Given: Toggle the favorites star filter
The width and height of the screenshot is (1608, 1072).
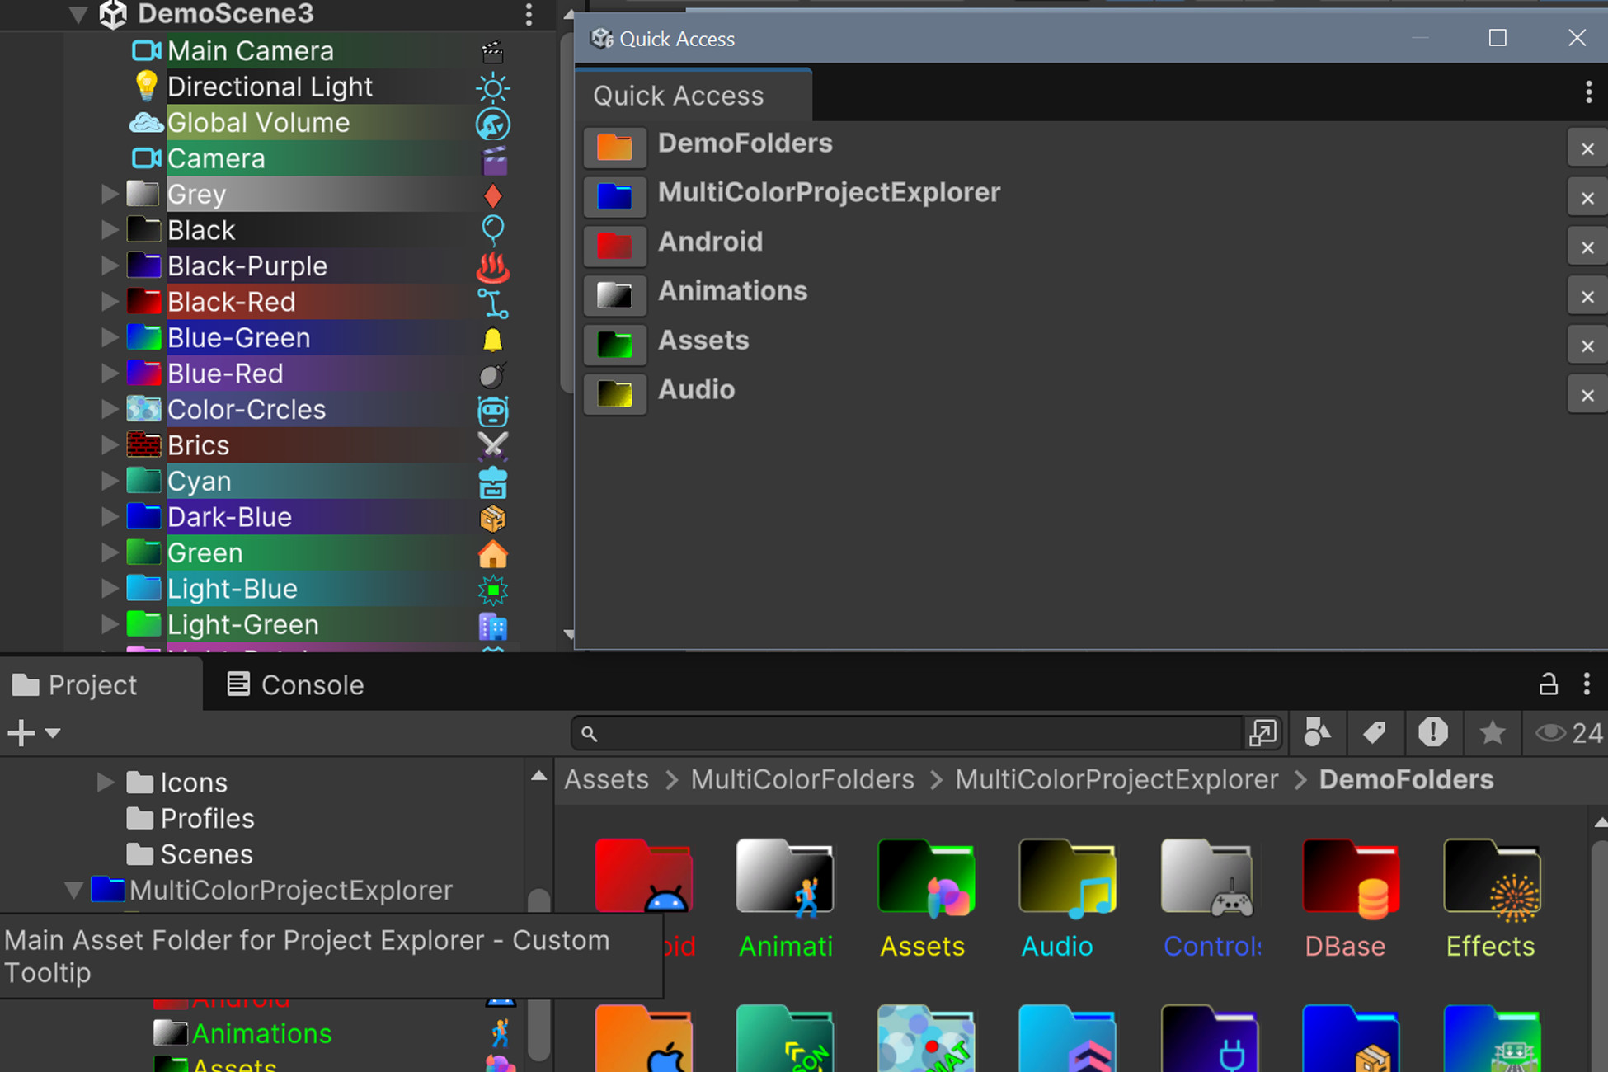Looking at the screenshot, I should pos(1492,733).
